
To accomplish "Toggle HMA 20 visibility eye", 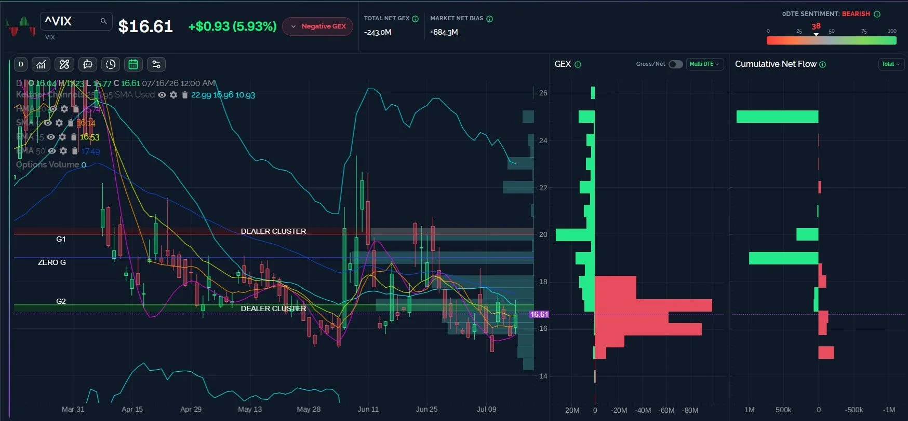I will point(52,109).
